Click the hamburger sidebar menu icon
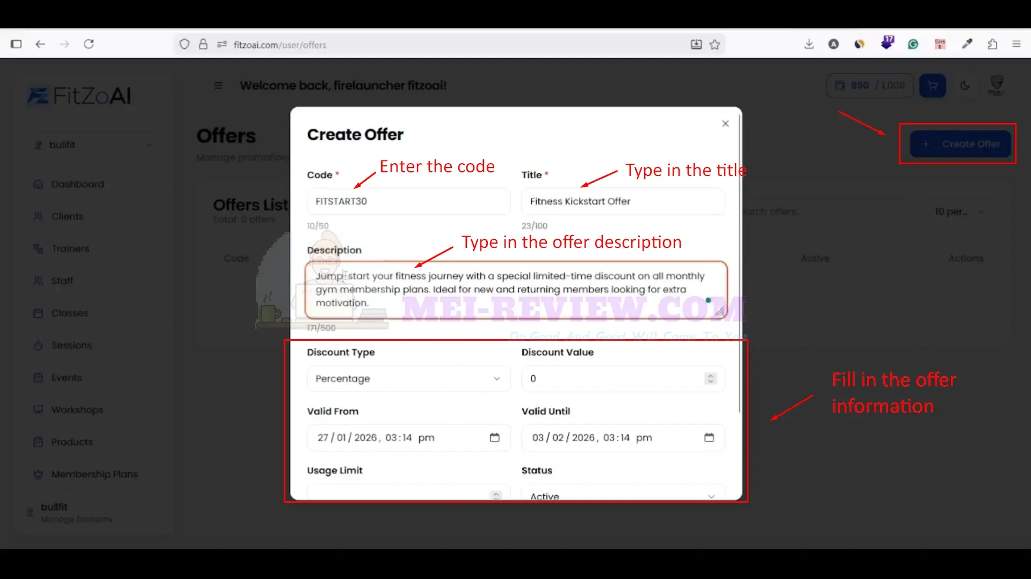Image resolution: width=1031 pixels, height=579 pixels. (x=218, y=85)
